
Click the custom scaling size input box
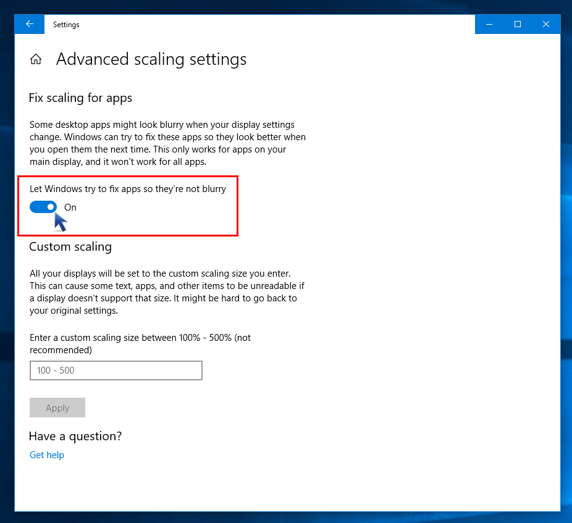(116, 370)
